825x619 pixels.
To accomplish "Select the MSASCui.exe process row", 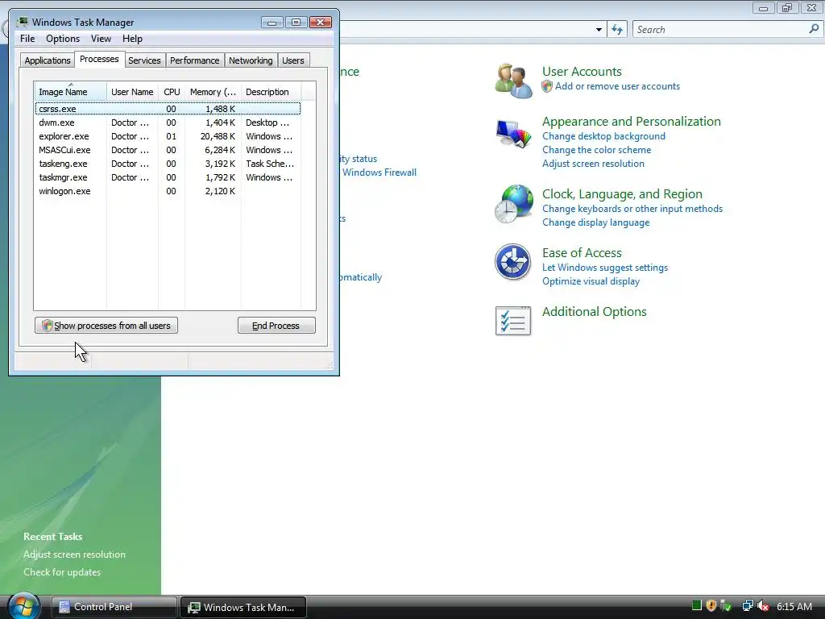I will [x=168, y=150].
